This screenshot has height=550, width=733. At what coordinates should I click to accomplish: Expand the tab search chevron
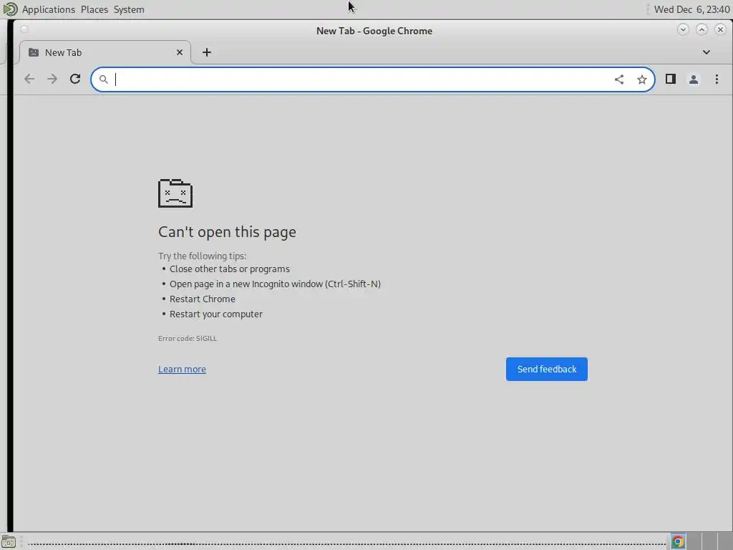point(707,52)
